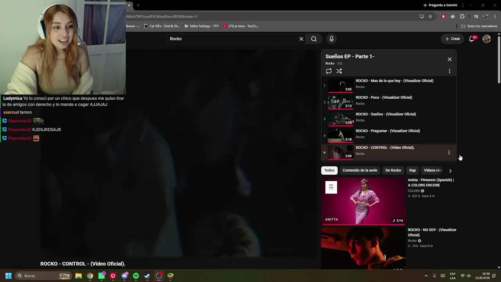Open the COLORS channel link

click(414, 191)
